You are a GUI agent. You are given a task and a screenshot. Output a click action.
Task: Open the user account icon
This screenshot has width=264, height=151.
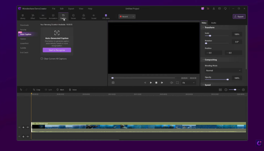click(214, 8)
